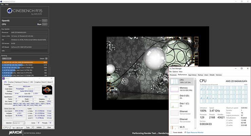The image size is (251, 136).
Task: Open SPD tab in CPU-Z
Action: click(x=32, y=82)
